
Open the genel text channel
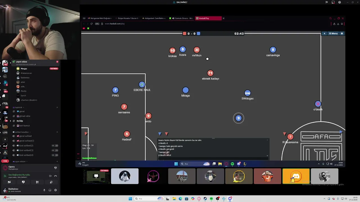35,111
